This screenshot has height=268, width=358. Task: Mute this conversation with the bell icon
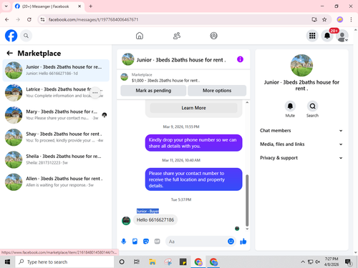pos(290,106)
